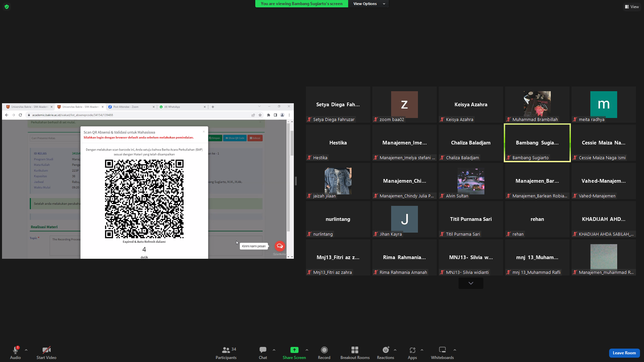Click the green Share Screen icon
The width and height of the screenshot is (644, 362).
pos(294,350)
